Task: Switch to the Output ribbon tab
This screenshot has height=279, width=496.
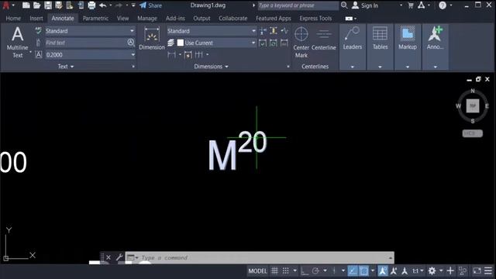Action: 201,19
